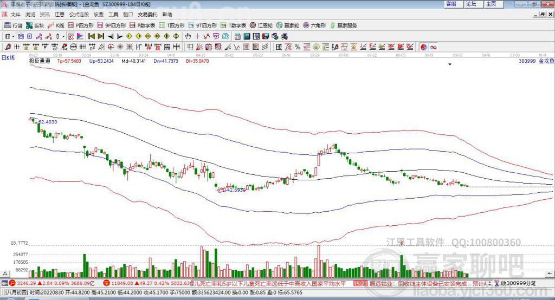
Task: Click the grid icon at status bar start
Action: [4, 283]
